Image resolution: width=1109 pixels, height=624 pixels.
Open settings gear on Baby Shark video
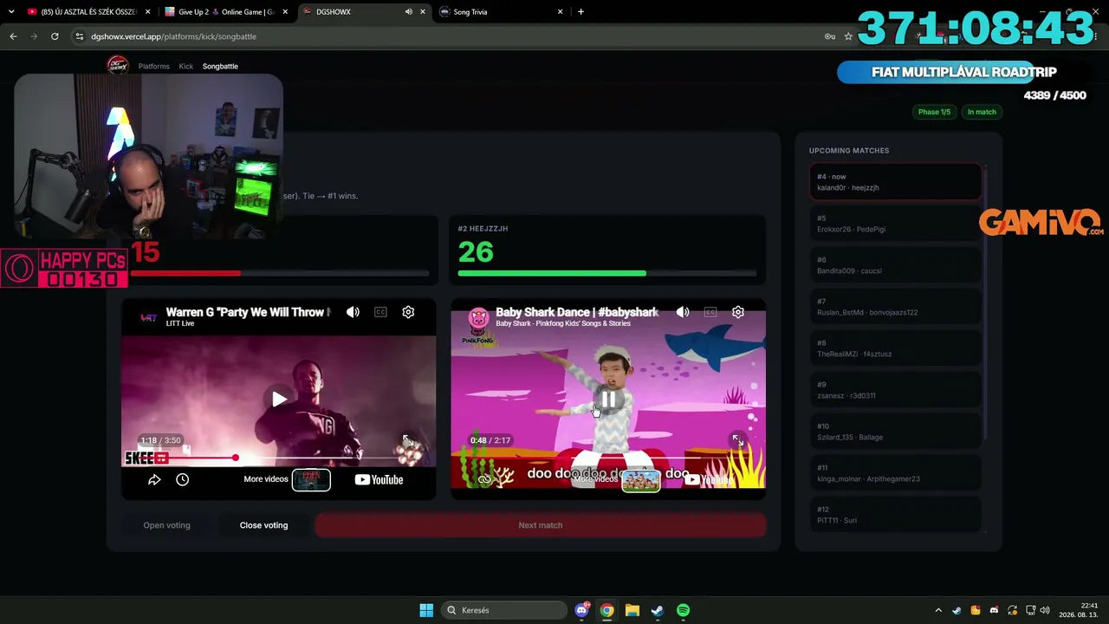tap(738, 312)
